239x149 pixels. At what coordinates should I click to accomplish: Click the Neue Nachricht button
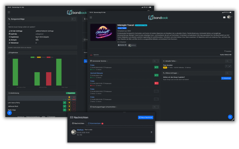coord(146,118)
